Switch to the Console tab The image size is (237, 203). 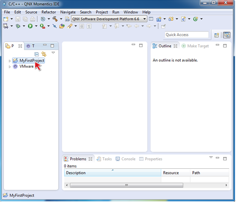click(126, 159)
